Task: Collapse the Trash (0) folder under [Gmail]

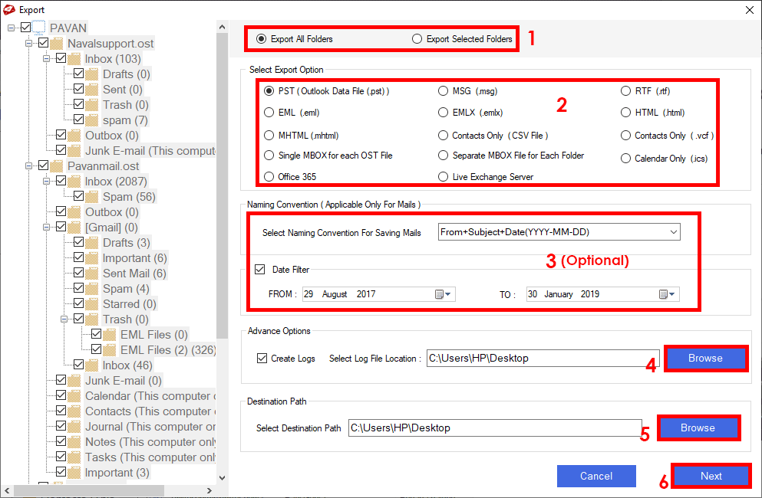Action: 64,319
